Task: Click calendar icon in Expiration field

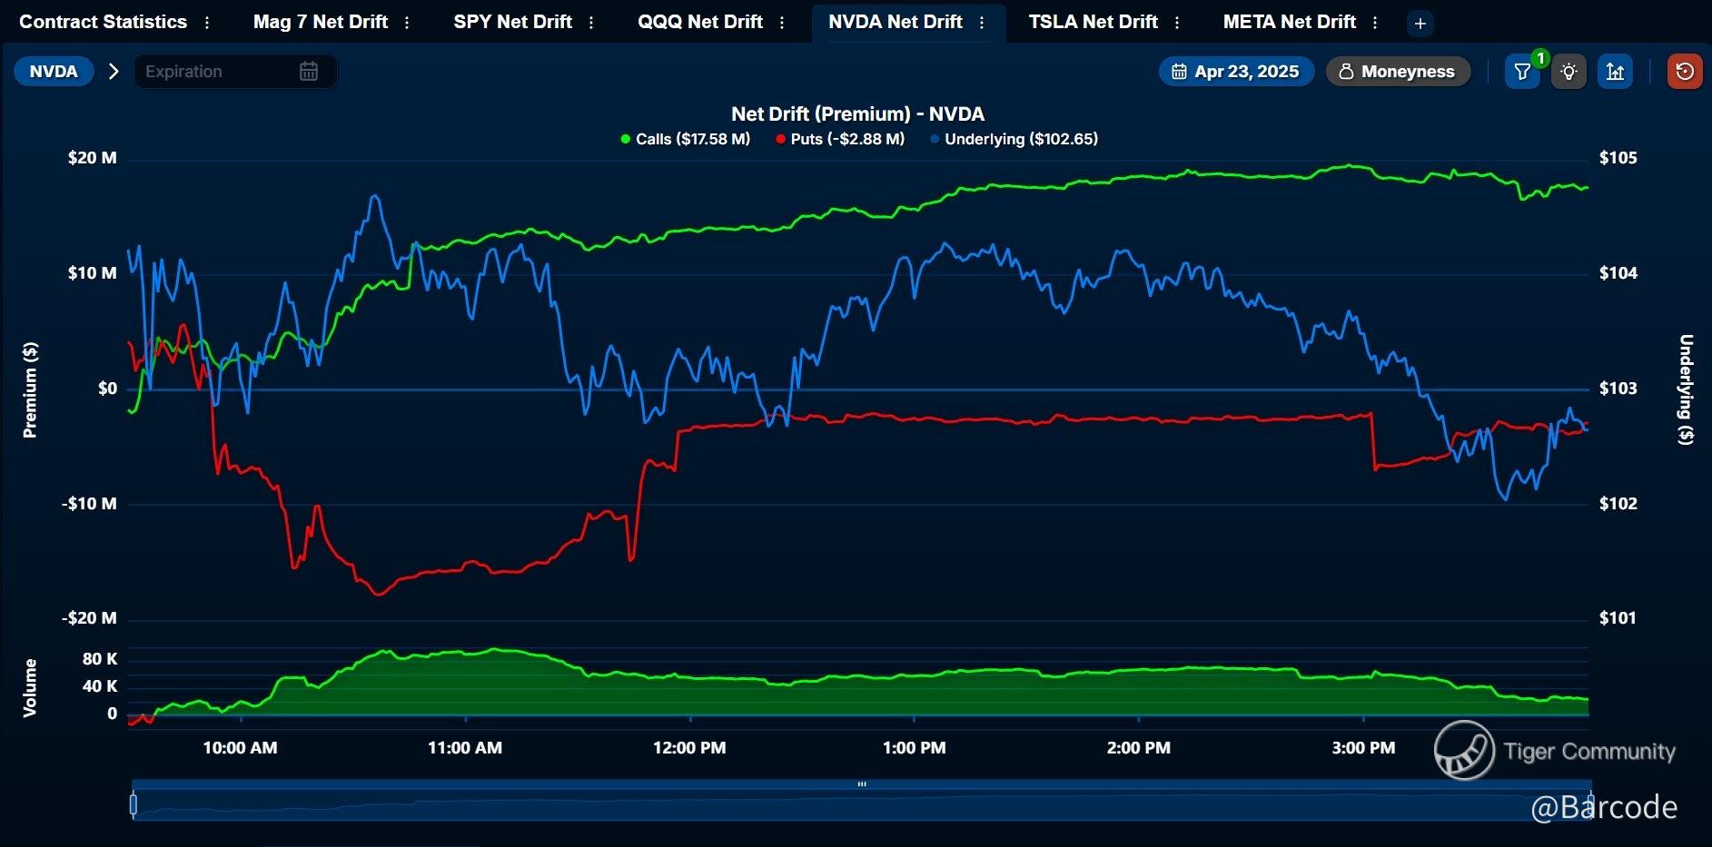Action: [309, 72]
